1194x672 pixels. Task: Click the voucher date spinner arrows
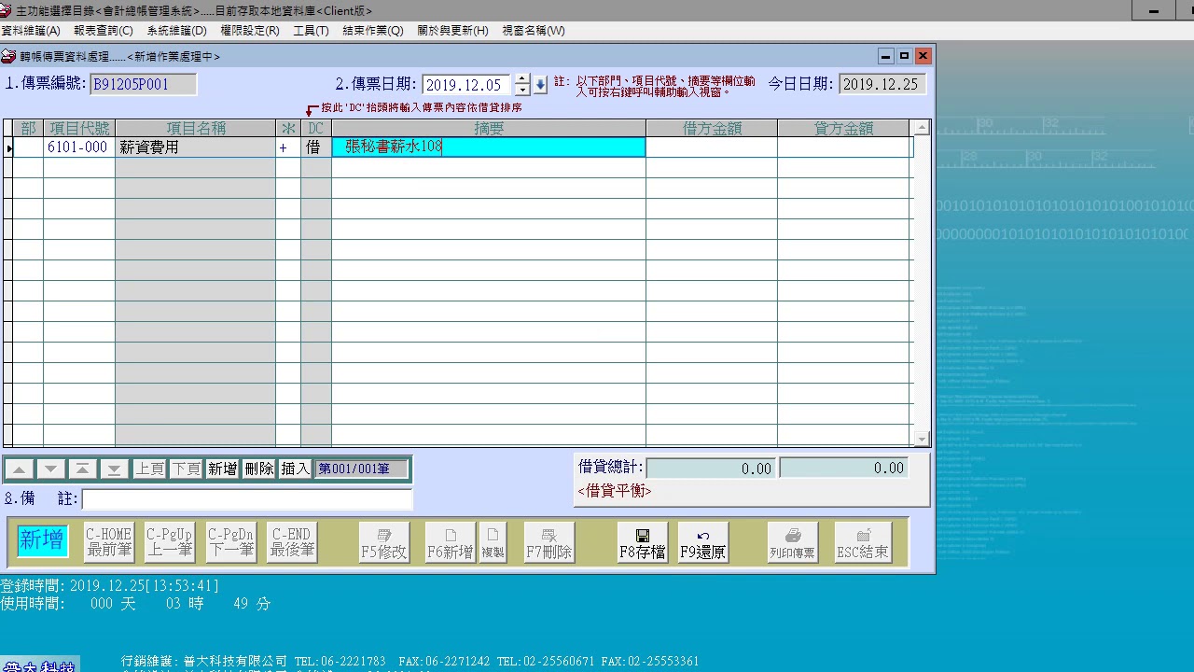522,85
